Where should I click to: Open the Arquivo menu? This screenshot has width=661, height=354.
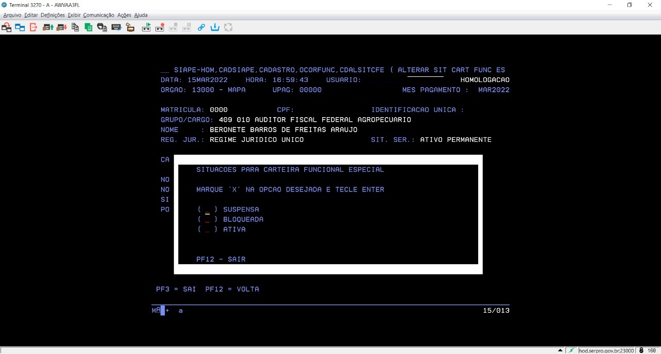point(12,15)
